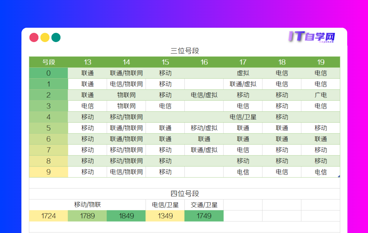Click the row header labeled 0

[48, 73]
